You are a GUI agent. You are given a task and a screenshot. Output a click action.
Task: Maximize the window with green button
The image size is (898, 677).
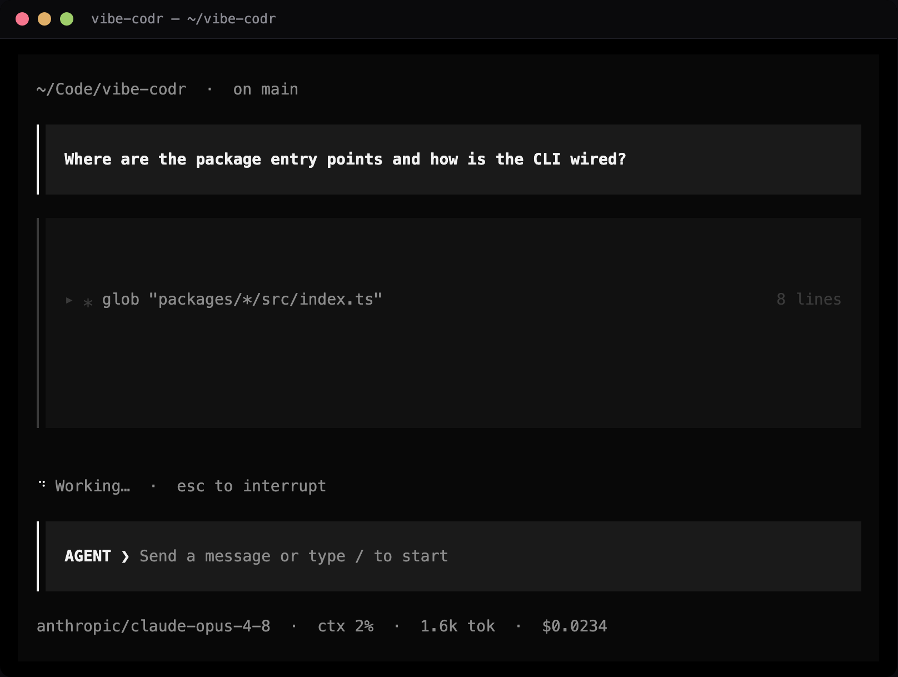tap(67, 19)
